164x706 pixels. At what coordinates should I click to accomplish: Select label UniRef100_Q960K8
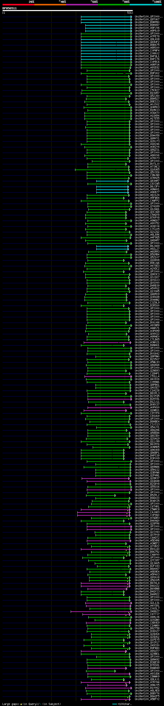pyautogui.click(x=147, y=450)
